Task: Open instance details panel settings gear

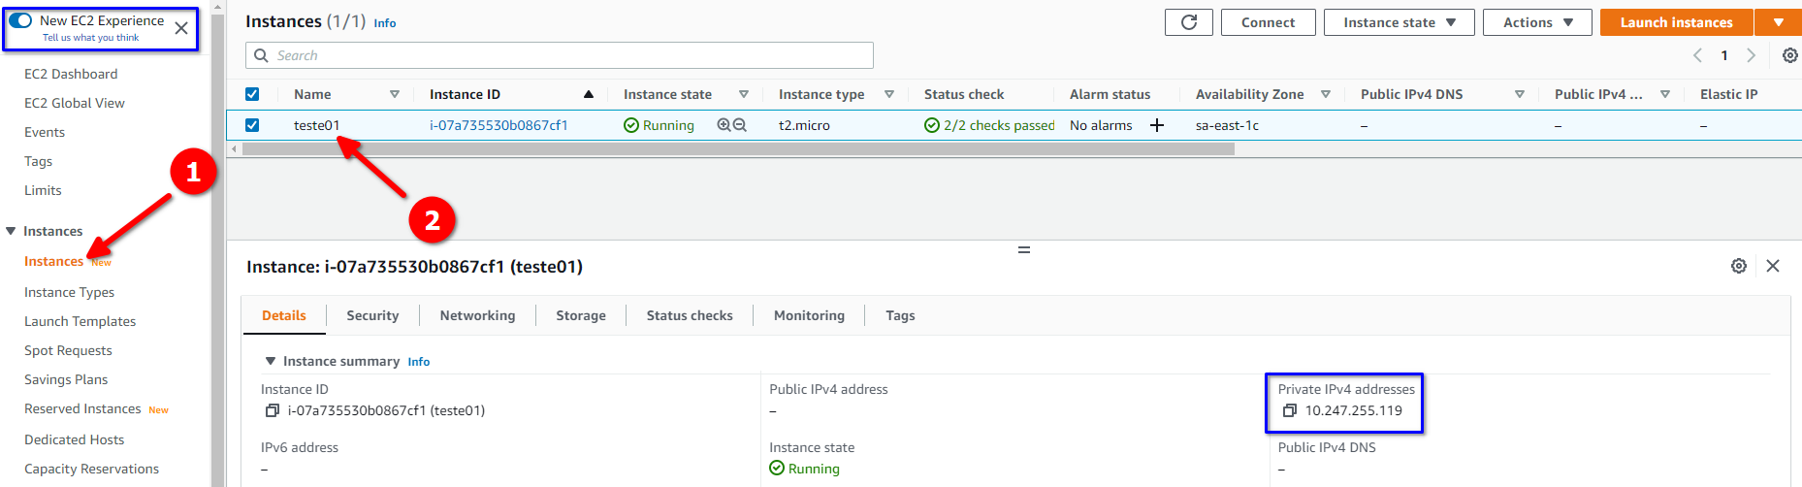Action: pos(1739,266)
